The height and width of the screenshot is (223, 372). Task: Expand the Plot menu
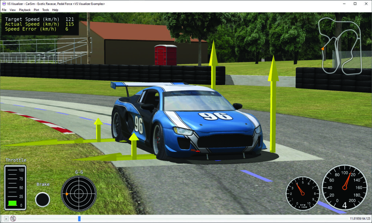click(x=36, y=10)
